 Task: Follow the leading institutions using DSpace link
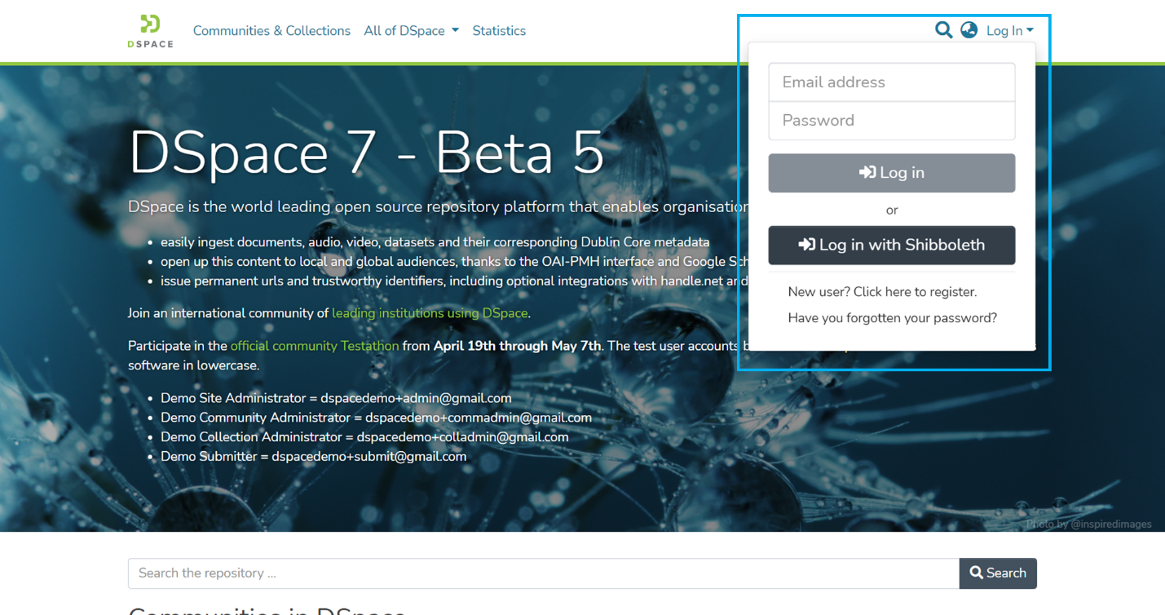point(430,312)
